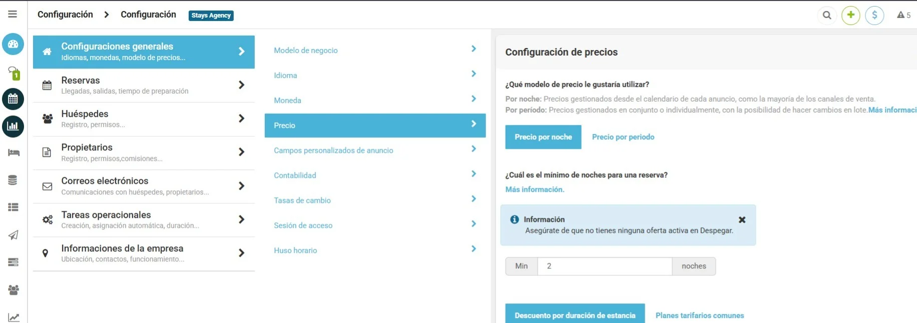
Task: Click the Más información link
Action: click(535, 189)
